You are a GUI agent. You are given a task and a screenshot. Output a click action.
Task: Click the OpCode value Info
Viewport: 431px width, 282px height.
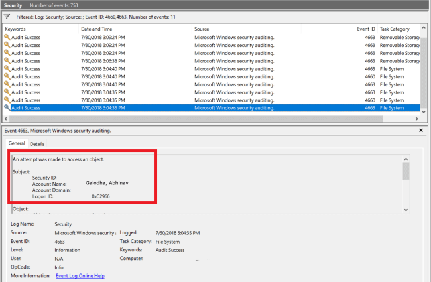coord(59,267)
